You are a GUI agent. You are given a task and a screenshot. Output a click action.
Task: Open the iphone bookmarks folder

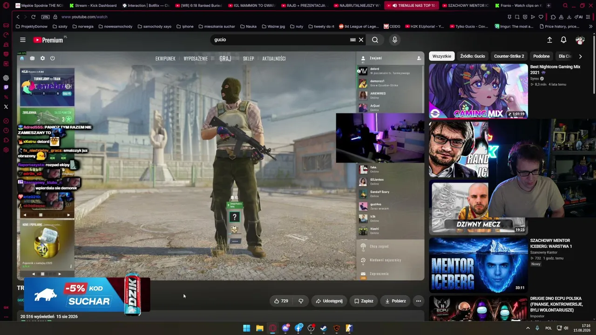[x=185, y=27]
